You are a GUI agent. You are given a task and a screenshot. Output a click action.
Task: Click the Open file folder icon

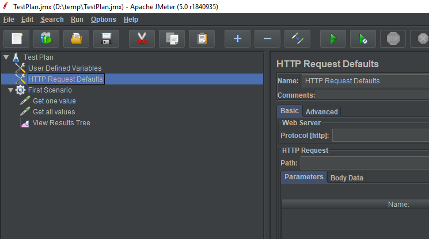coord(77,38)
